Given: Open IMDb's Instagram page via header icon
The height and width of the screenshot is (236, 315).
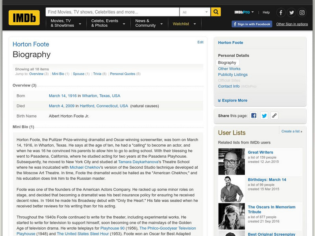Looking at the screenshot, I should (302, 12).
